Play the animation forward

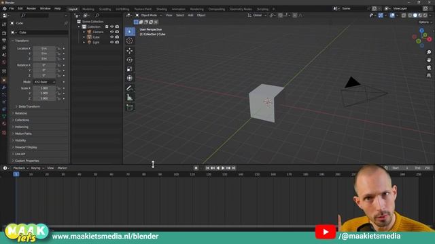click(x=223, y=168)
